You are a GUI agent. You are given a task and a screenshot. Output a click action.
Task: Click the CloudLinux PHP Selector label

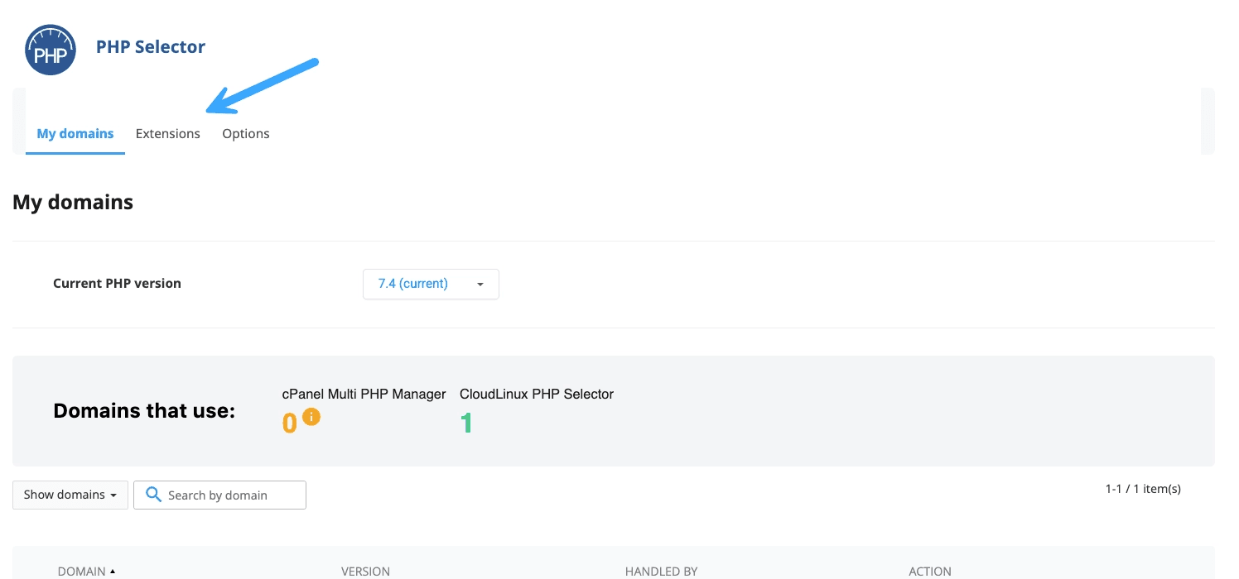537,395
